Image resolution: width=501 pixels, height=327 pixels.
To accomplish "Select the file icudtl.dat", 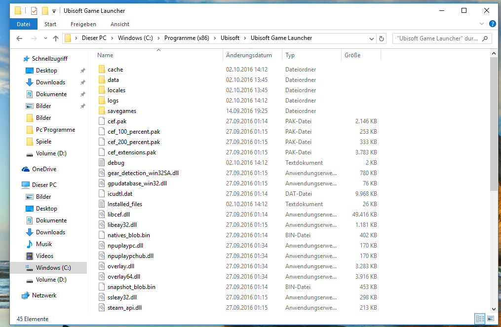I will [x=120, y=194].
